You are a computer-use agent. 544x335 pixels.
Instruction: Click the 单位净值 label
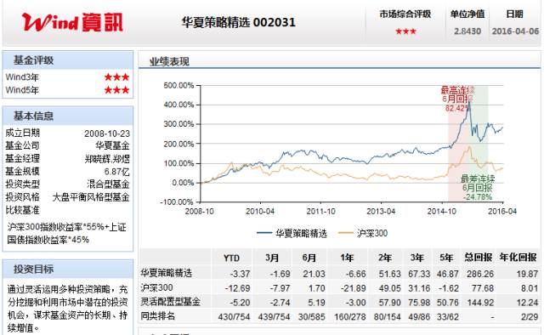pos(467,14)
